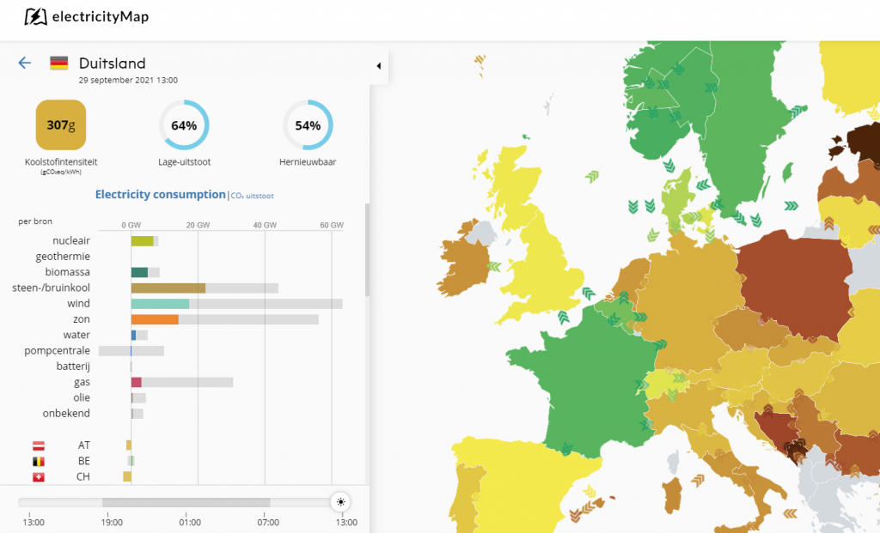The height and width of the screenshot is (533, 880).
Task: Collapse the left country panel
Action: [x=379, y=66]
